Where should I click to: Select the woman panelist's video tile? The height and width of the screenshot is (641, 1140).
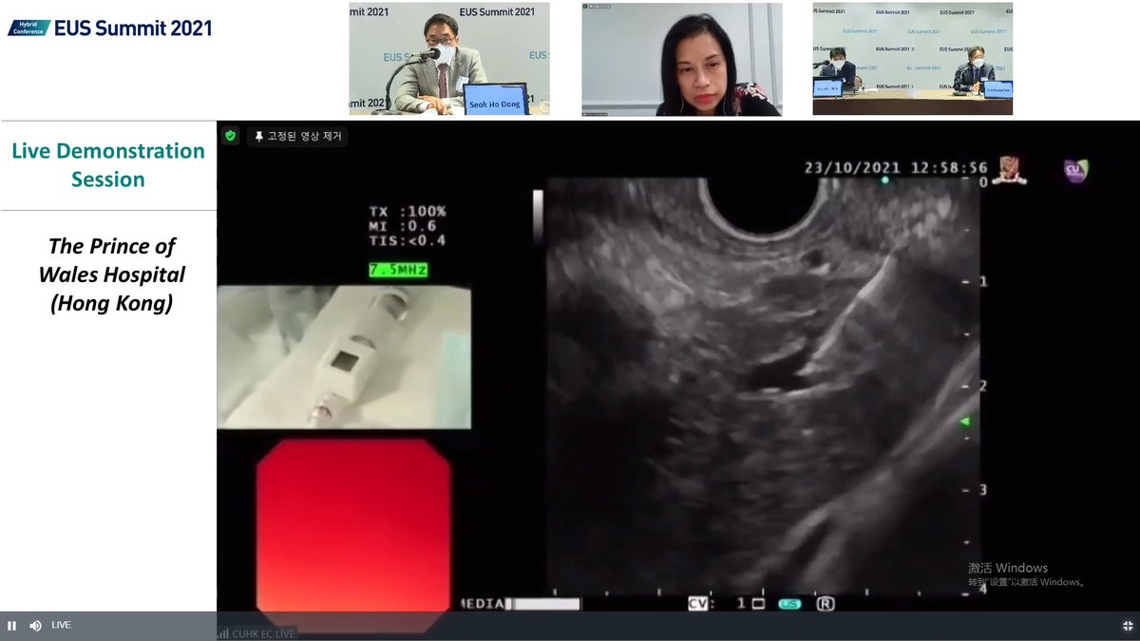click(x=682, y=59)
